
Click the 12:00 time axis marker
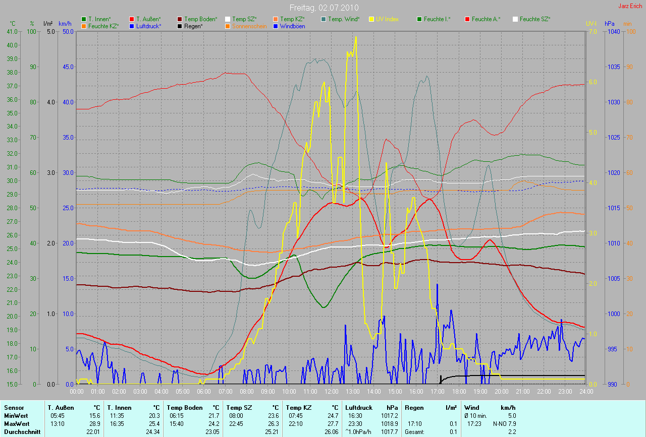pos(331,392)
